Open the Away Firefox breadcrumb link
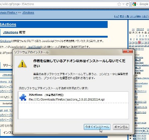Viewport: 149px width, 140px height. [9, 13]
